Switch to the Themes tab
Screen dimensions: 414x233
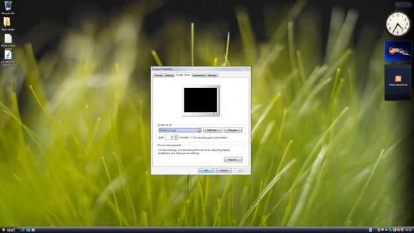pos(158,75)
